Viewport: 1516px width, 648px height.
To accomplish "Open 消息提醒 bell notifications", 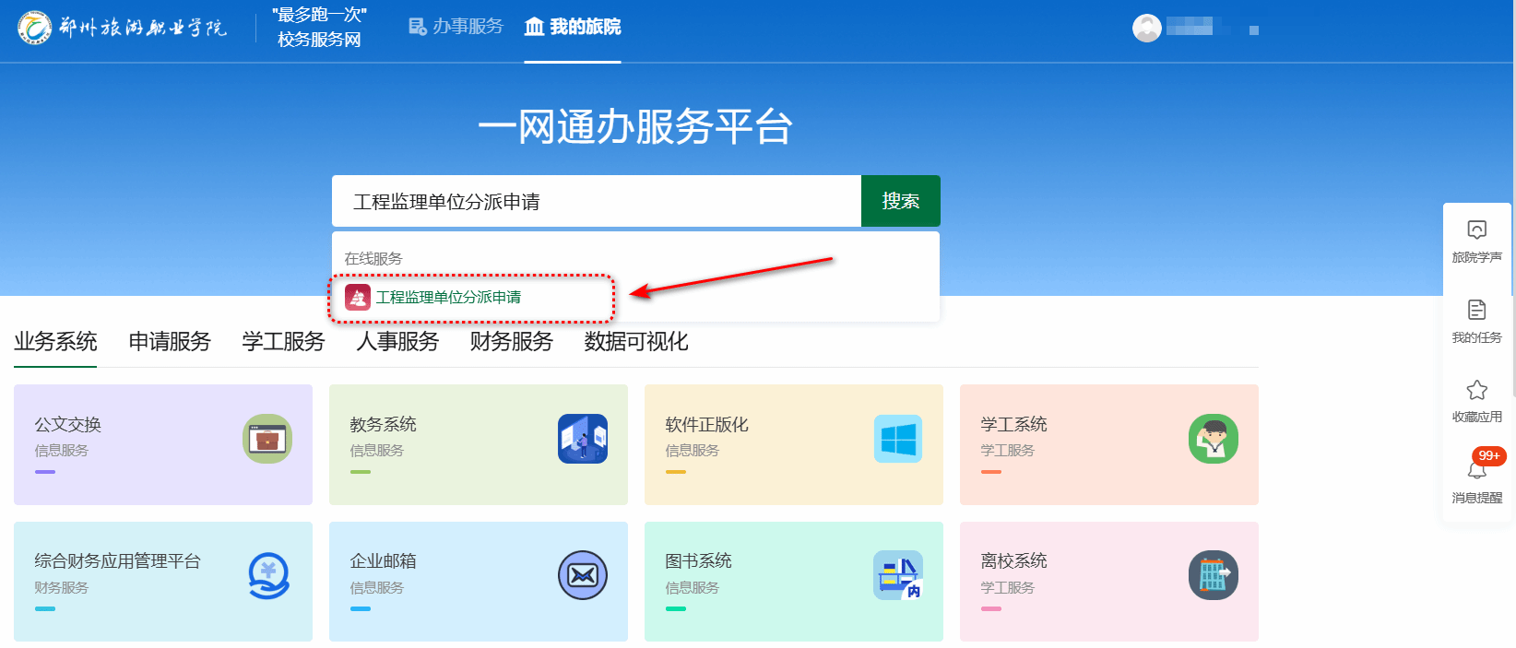I will click(x=1476, y=479).
